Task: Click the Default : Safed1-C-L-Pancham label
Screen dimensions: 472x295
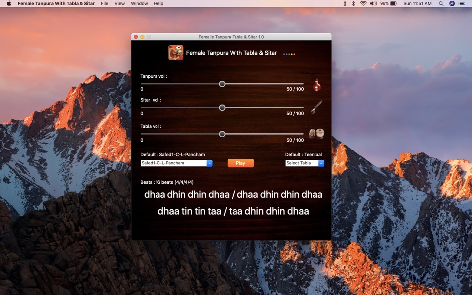Action: [x=172, y=155]
